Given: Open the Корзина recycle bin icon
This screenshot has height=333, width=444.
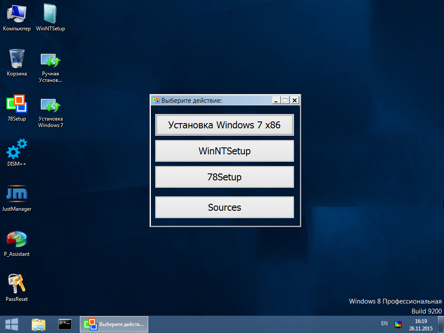Looking at the screenshot, I should coord(17,62).
